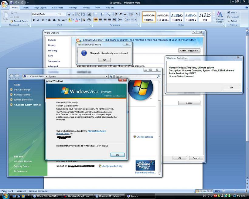Click the back arrow in System window
Viewport: 249px width, 199px height.
tap(12, 76)
